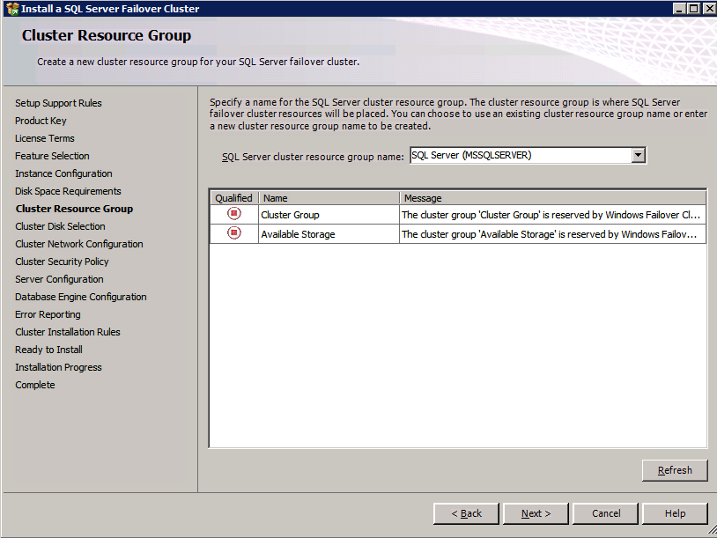Select the Database Engine Configuration step
The height and width of the screenshot is (538, 717).
coord(81,297)
